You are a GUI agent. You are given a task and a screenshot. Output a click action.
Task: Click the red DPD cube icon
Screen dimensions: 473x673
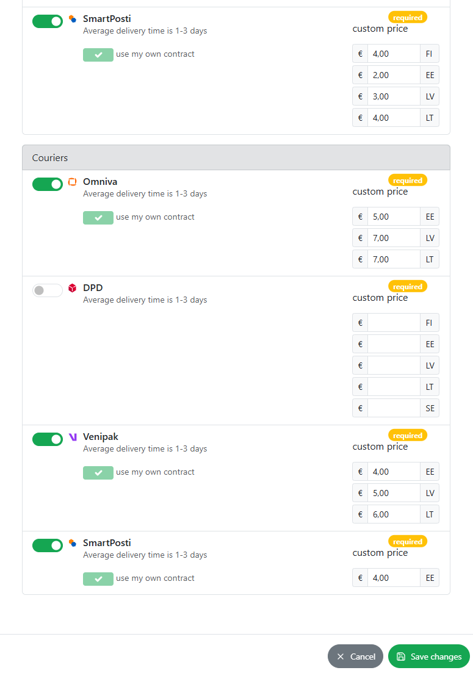point(73,287)
